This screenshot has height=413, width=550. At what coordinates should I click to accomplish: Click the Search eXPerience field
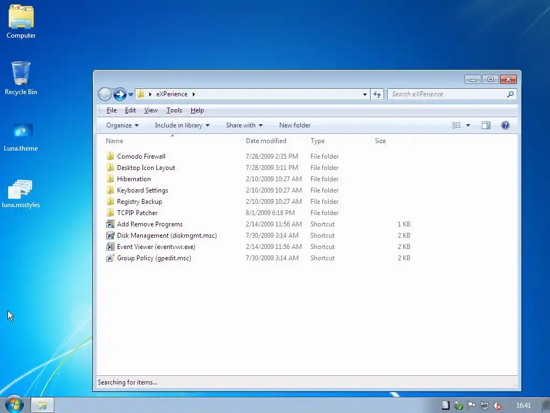coord(452,94)
